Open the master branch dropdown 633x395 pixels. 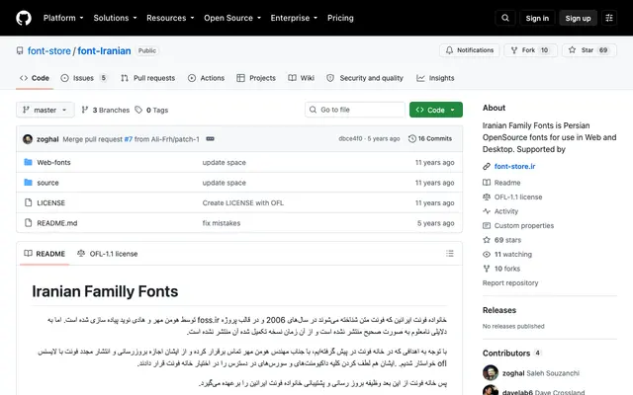[x=45, y=110]
